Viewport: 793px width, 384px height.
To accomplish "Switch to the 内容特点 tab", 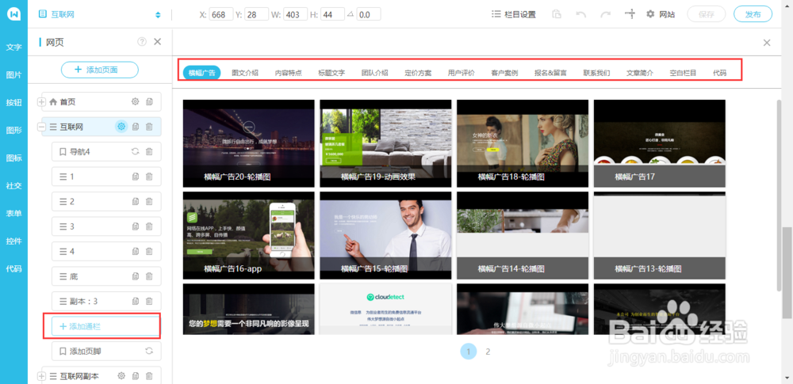I will click(289, 73).
